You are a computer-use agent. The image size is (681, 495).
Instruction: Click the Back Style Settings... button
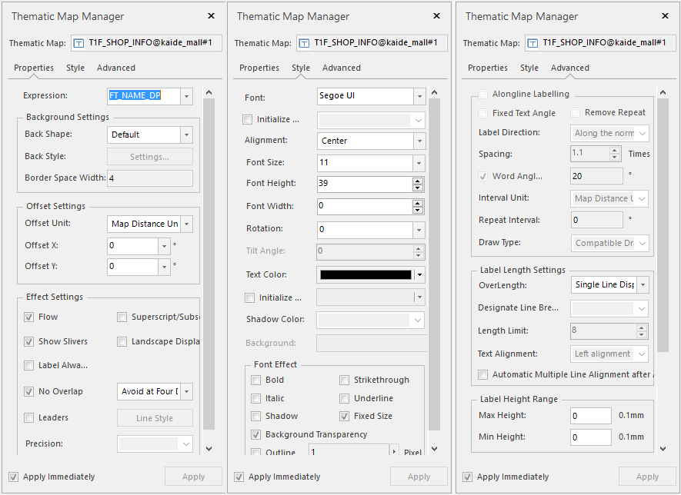coord(149,157)
